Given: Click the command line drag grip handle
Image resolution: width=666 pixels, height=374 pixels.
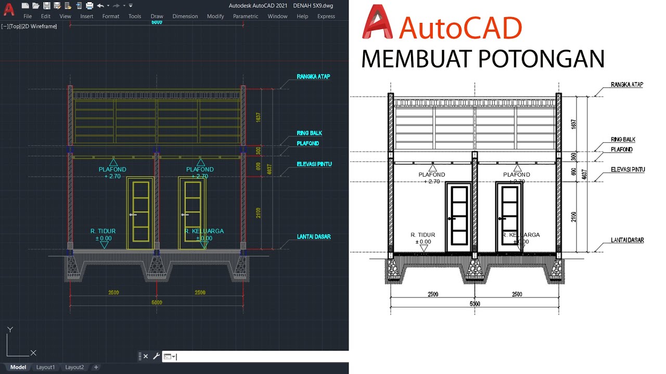Looking at the screenshot, I should tap(140, 356).
